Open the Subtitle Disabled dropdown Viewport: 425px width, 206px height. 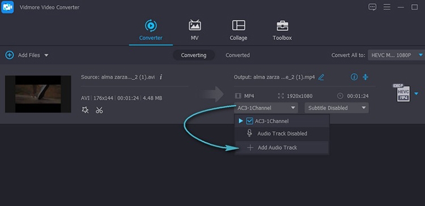[x=337, y=108]
